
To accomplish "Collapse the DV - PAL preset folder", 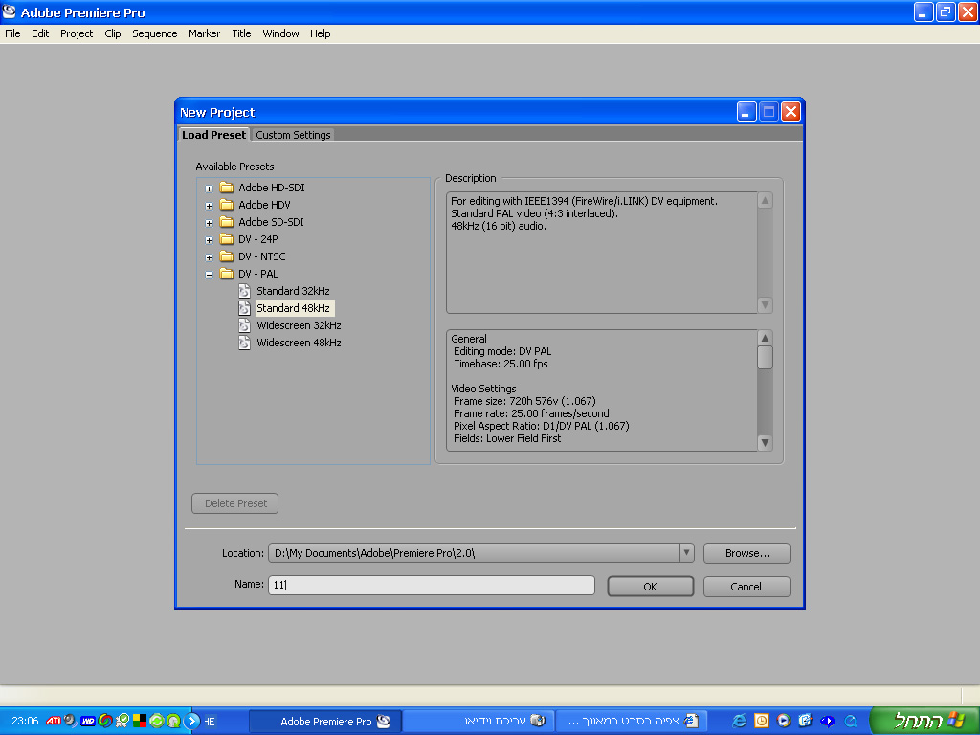I will pos(209,275).
